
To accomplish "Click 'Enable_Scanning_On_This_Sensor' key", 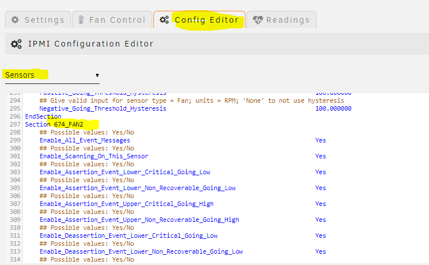I will click(94, 156).
